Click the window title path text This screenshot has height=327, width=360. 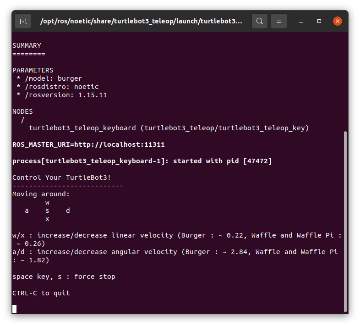[141, 21]
